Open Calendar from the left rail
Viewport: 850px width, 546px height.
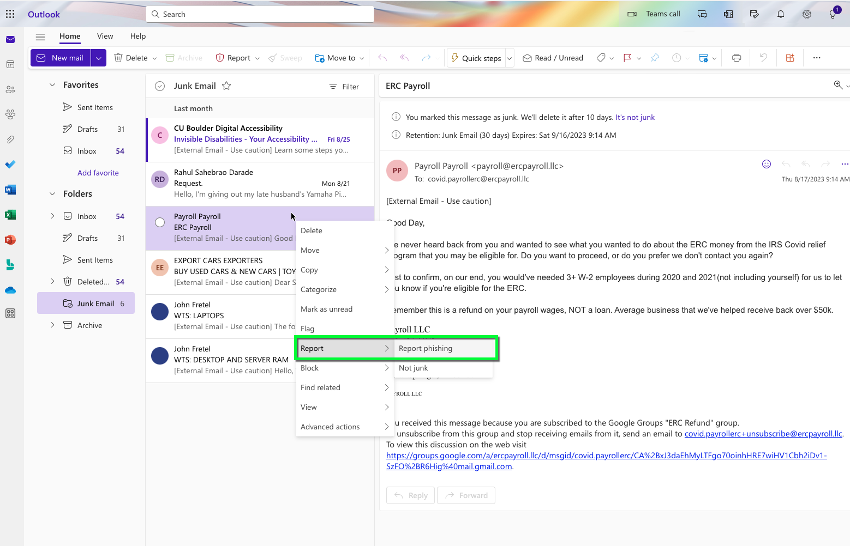tap(10, 64)
